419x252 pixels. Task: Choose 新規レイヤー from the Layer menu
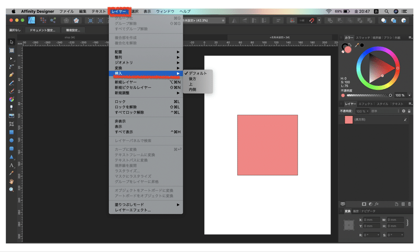[x=146, y=82]
